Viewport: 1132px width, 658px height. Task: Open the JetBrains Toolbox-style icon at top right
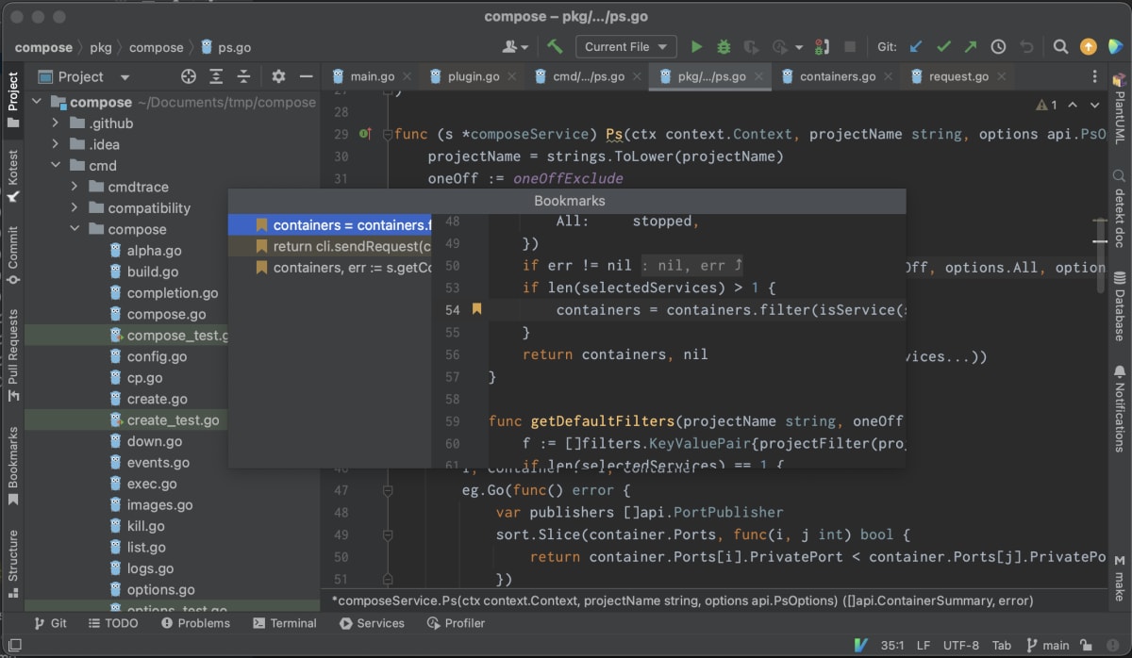[1115, 46]
